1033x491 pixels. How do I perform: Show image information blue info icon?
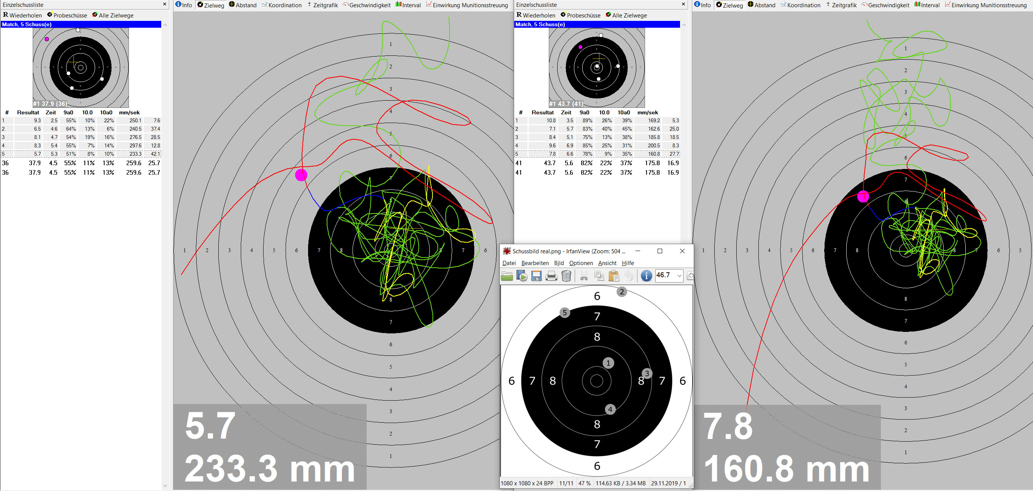pyautogui.click(x=646, y=276)
